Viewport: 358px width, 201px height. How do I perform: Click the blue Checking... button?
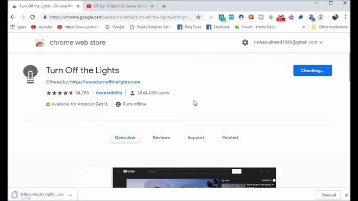coord(313,70)
